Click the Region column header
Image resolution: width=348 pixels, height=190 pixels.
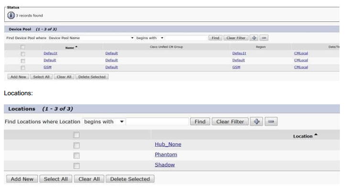coord(261,47)
